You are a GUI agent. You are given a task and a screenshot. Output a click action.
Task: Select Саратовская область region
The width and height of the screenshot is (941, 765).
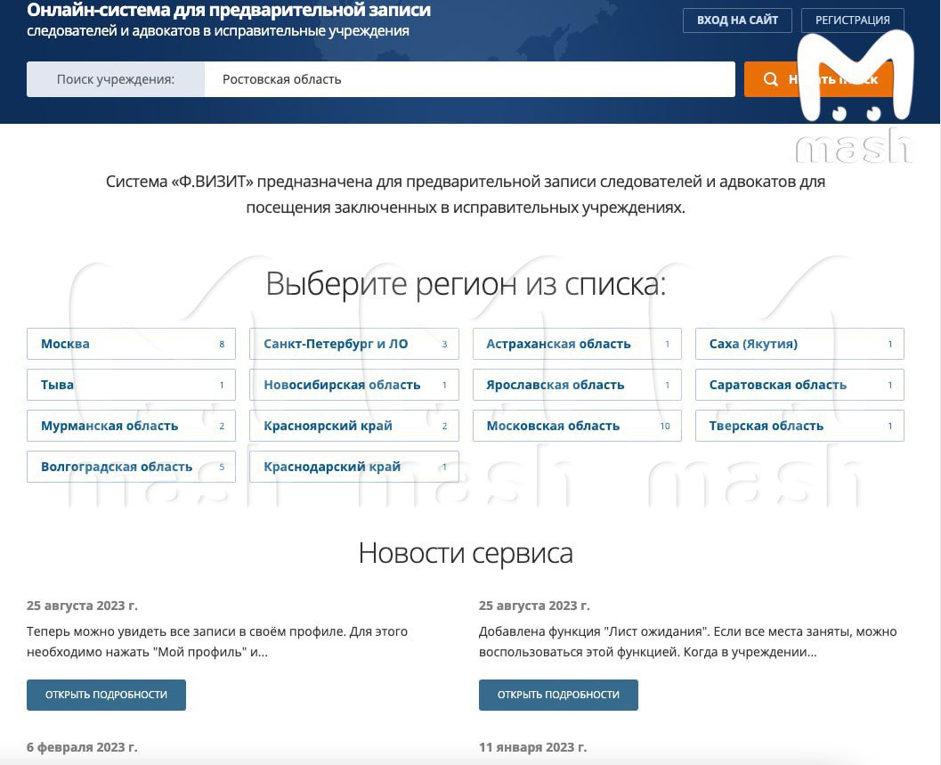pyautogui.click(x=799, y=385)
